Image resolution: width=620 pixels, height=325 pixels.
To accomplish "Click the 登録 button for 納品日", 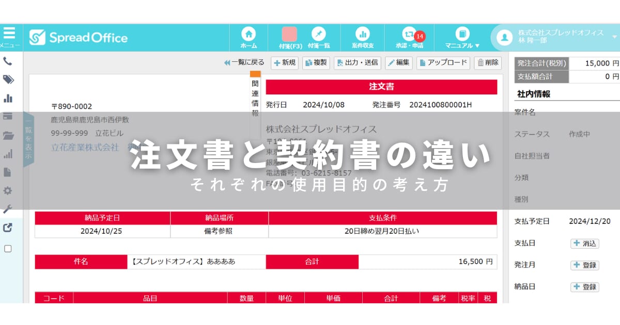I will pos(584,287).
